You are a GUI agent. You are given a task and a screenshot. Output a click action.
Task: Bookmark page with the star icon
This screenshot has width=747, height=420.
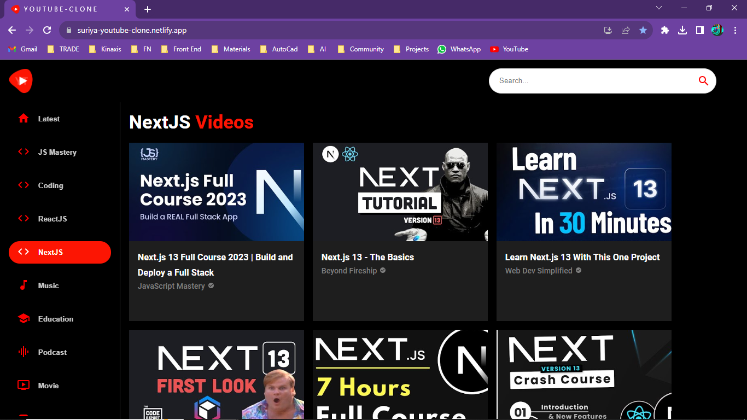643,30
